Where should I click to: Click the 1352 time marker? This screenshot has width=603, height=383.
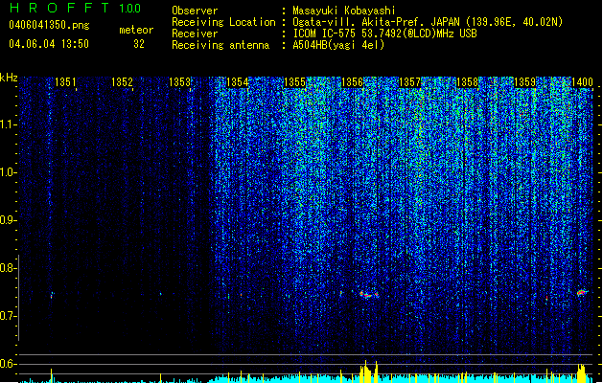pyautogui.click(x=122, y=82)
